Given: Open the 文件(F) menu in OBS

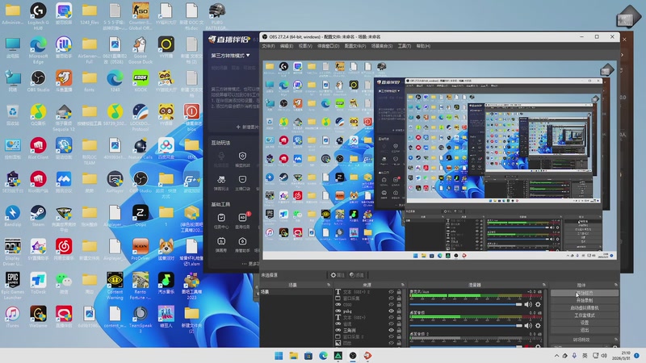Looking at the screenshot, I should point(268,46).
